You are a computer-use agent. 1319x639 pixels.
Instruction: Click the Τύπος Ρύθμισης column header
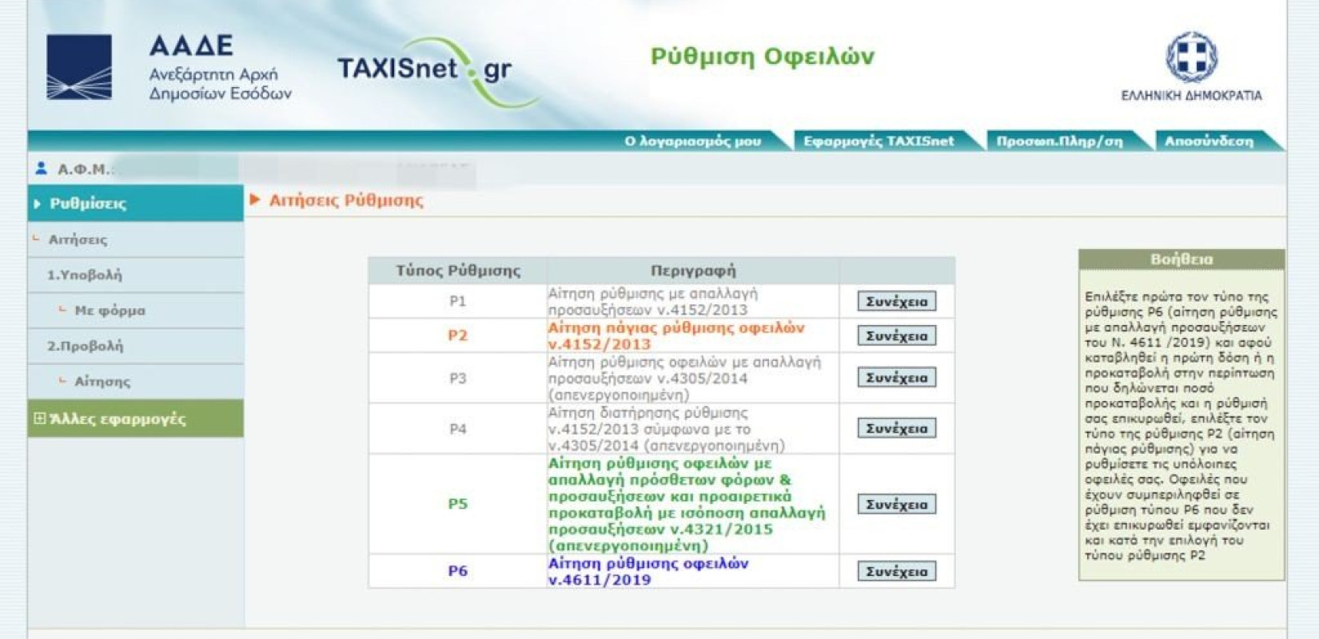[x=458, y=271]
